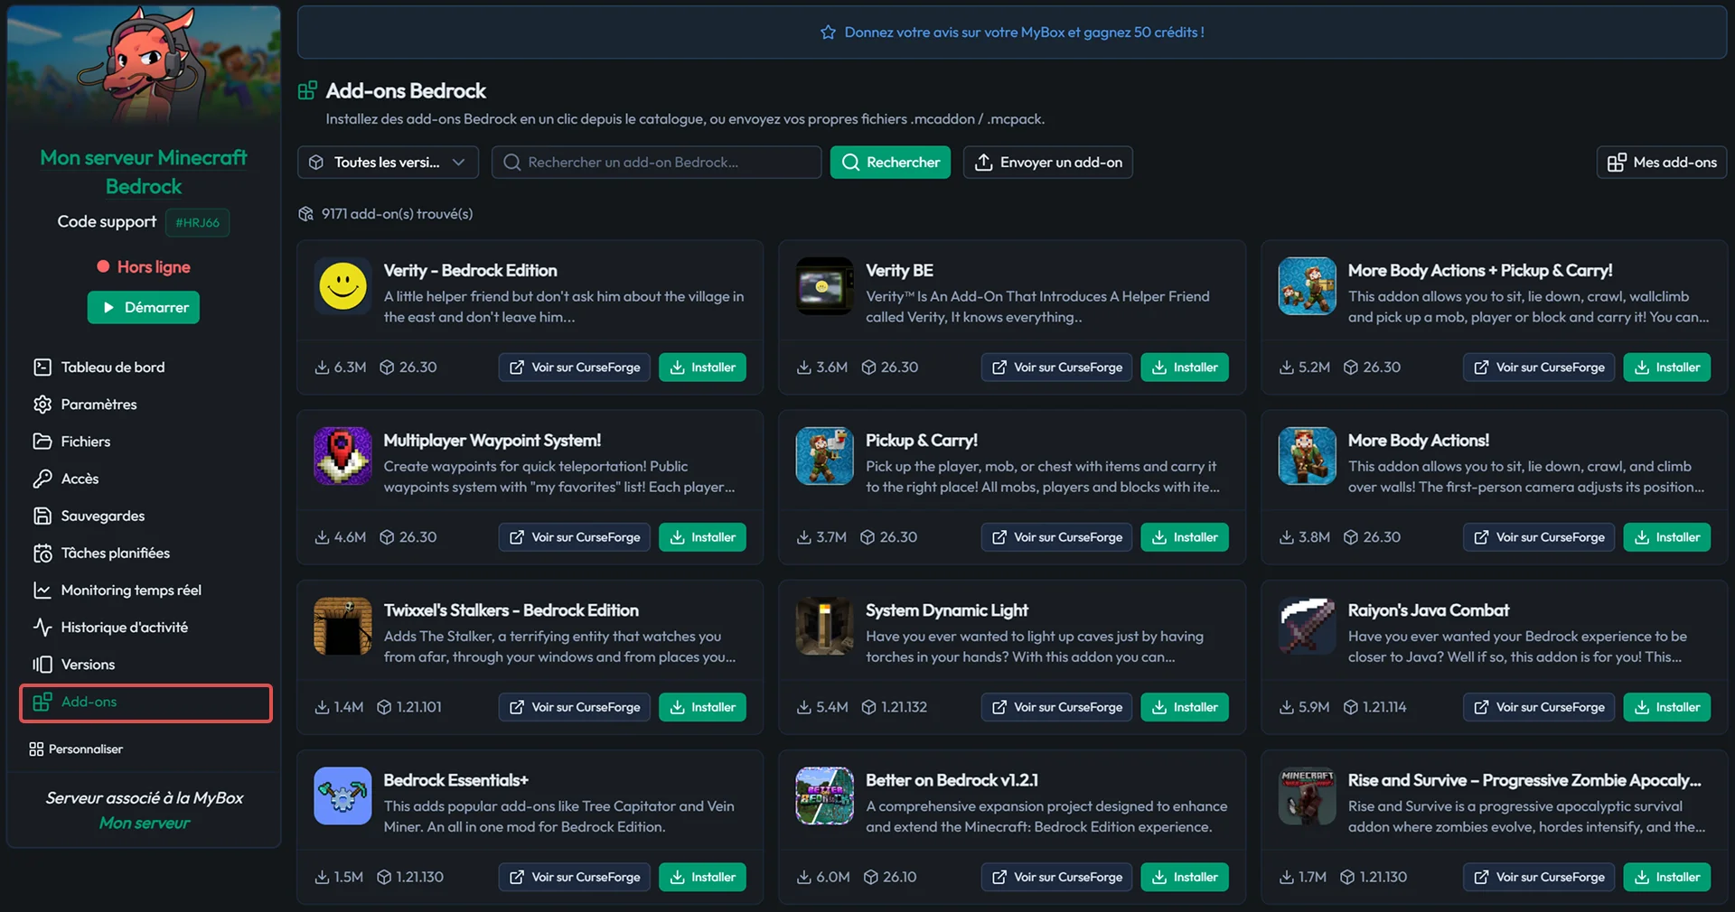
Task: Click the #HRJ66 support code badge
Action: click(197, 222)
